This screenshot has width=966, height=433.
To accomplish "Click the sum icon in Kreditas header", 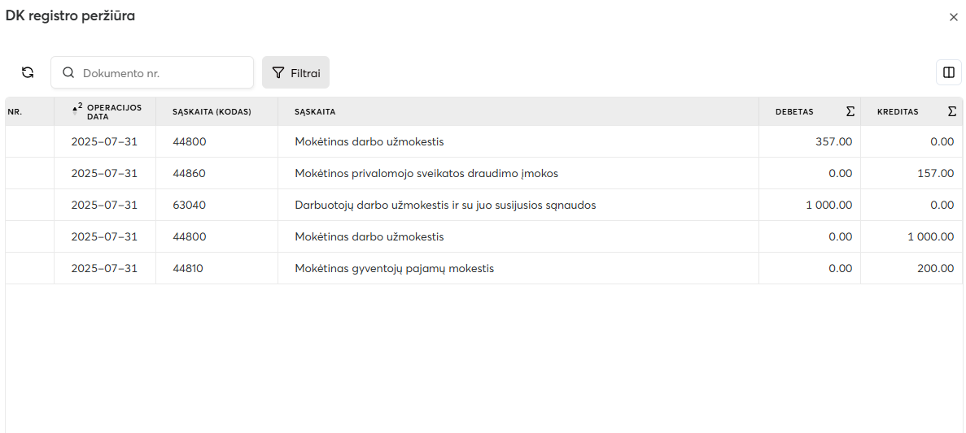I will point(951,112).
